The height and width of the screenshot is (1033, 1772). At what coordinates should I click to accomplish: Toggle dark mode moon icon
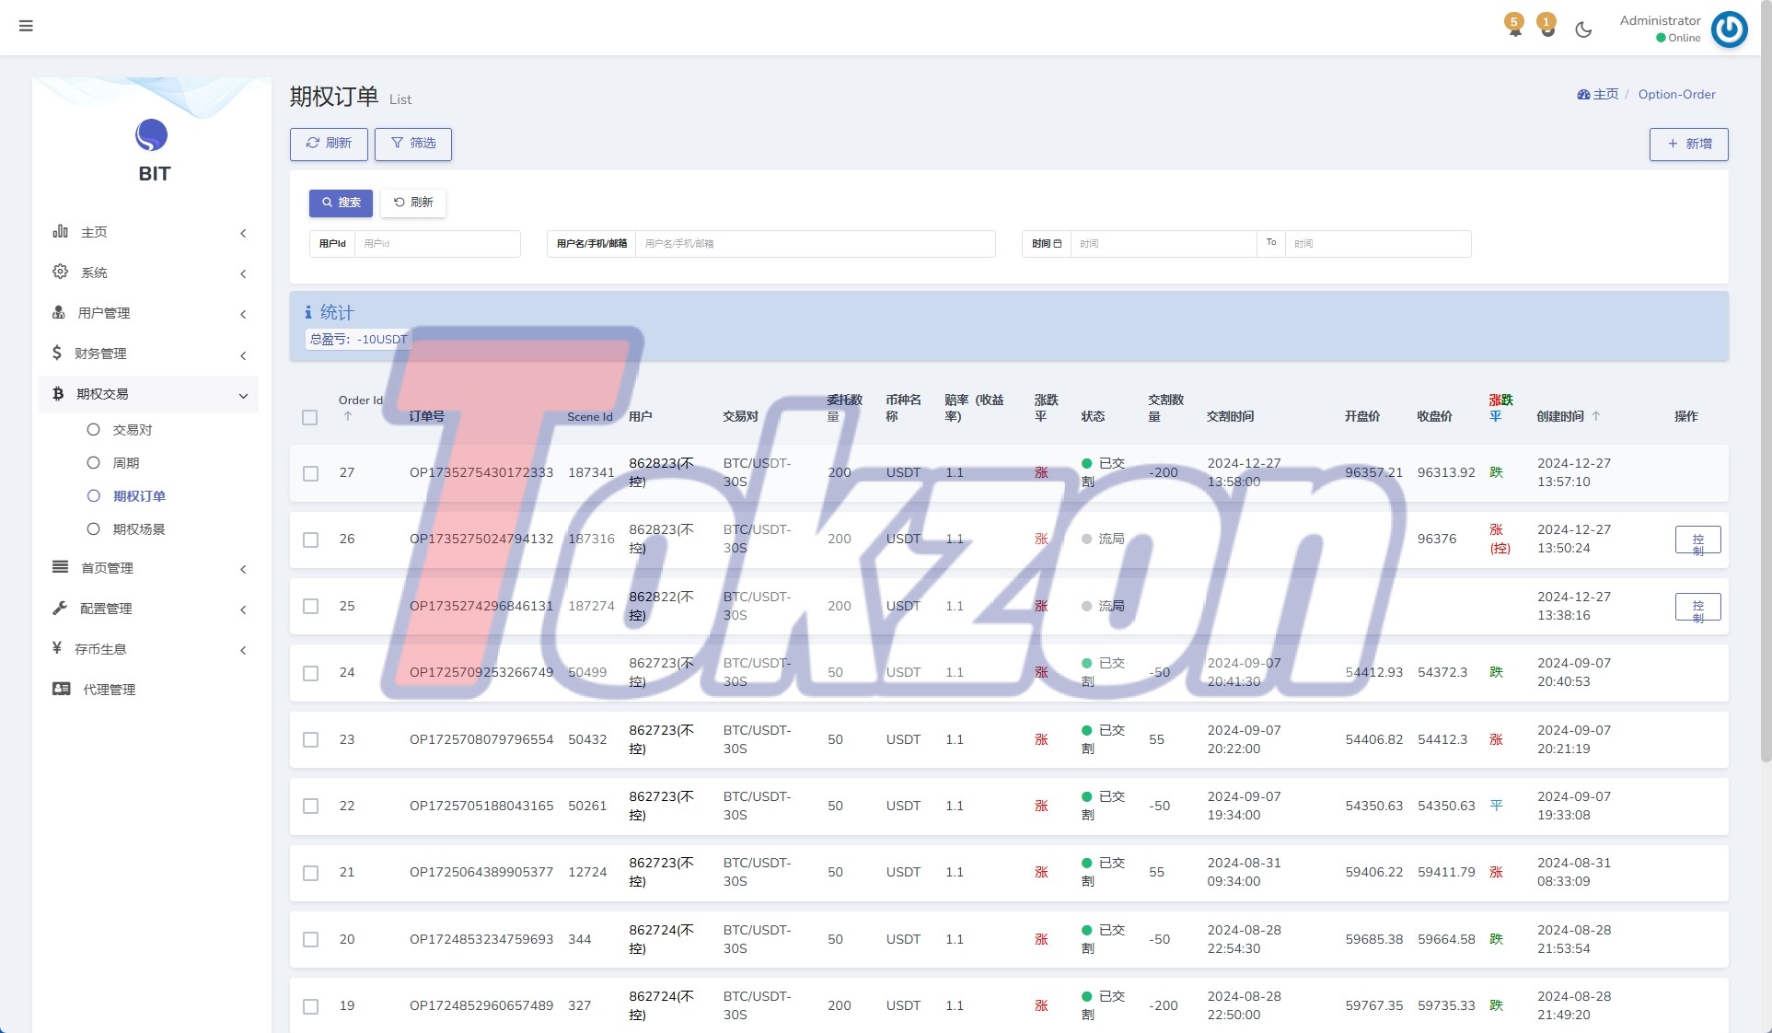(1583, 29)
